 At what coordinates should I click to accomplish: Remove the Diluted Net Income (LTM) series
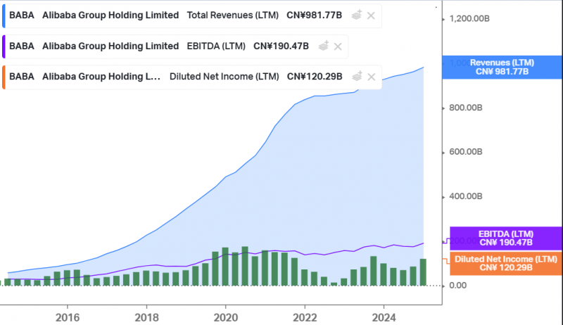pos(372,77)
